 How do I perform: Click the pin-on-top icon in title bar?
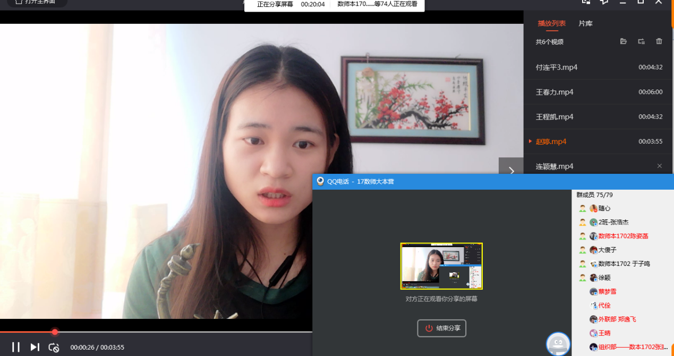(x=604, y=2)
